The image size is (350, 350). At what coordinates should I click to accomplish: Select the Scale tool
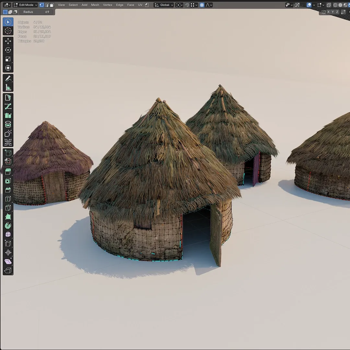[x=8, y=59]
